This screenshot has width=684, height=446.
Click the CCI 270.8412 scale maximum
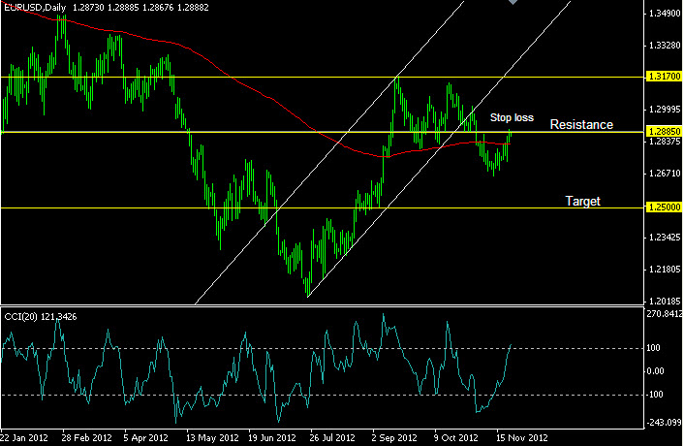[665, 314]
